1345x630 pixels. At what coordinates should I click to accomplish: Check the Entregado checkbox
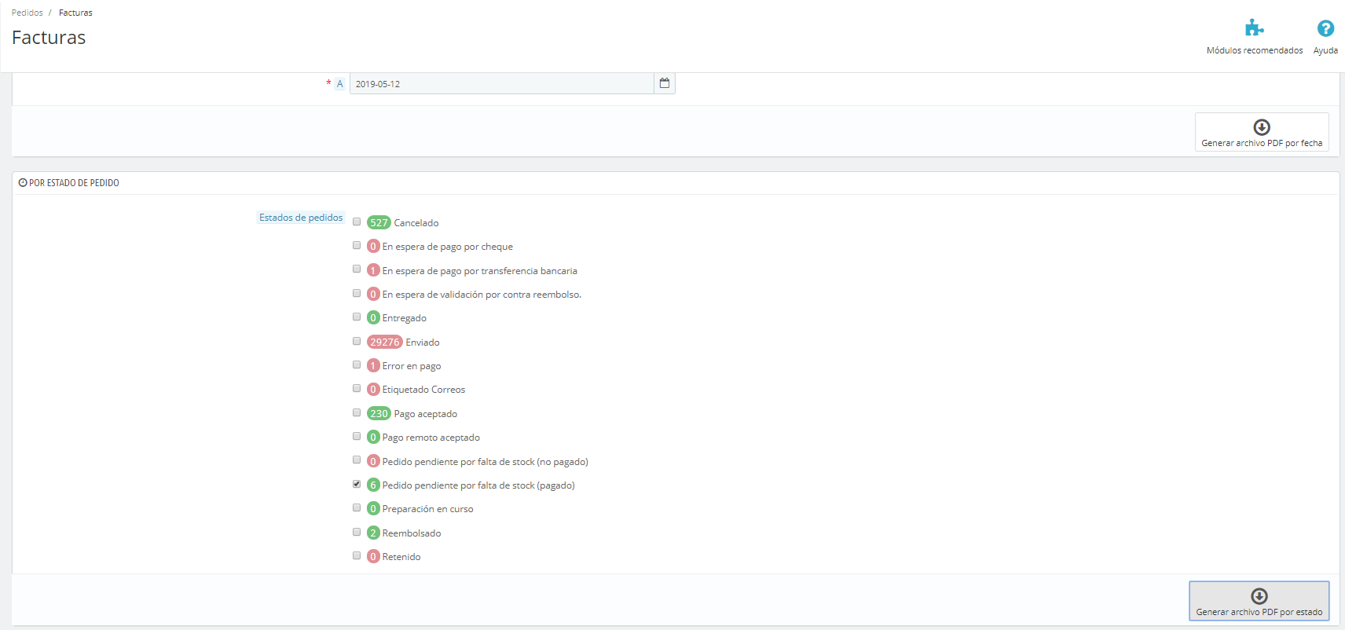357,317
